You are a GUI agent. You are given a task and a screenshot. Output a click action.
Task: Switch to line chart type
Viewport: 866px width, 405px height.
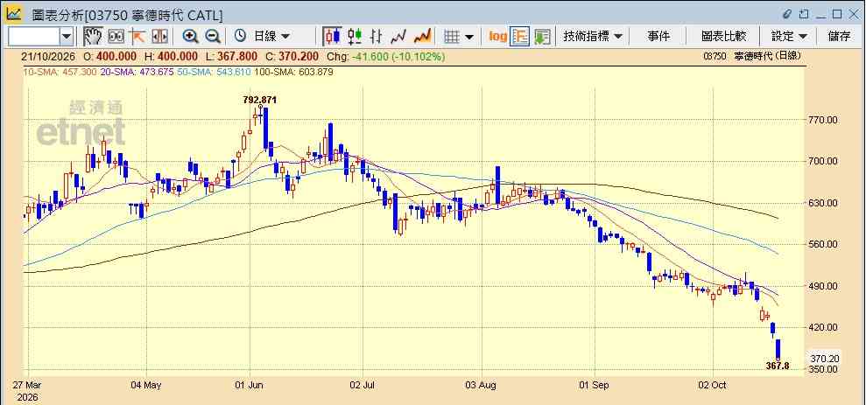(x=398, y=37)
